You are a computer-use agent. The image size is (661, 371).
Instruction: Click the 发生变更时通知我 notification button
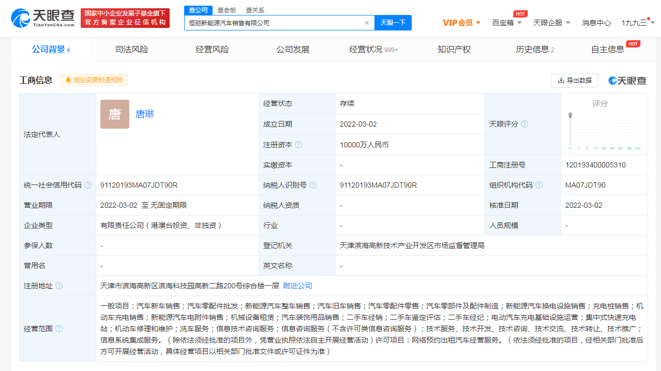tap(94, 80)
